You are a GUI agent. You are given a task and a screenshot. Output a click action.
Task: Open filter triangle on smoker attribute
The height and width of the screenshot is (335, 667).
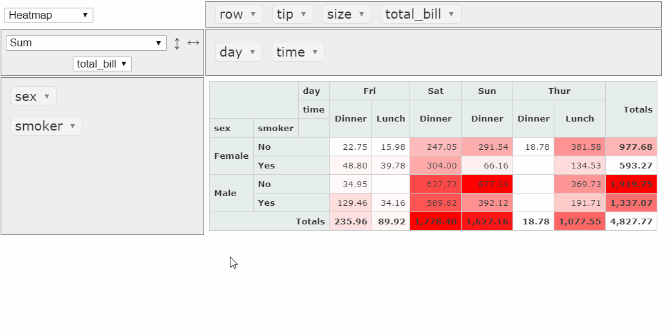tap(73, 126)
